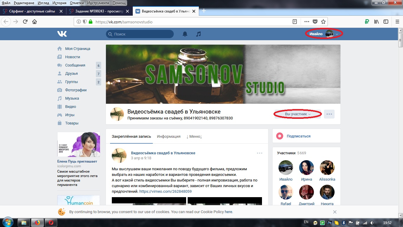The height and width of the screenshot is (227, 403).
Task: Open the group's three-dot actions button
Action: click(x=329, y=114)
